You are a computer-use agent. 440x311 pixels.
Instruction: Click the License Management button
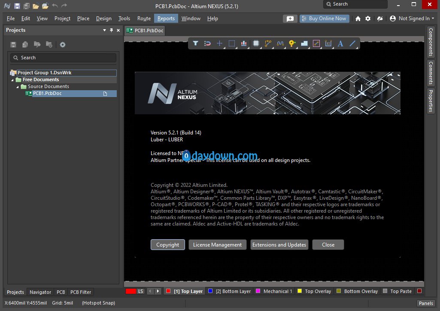(217, 245)
